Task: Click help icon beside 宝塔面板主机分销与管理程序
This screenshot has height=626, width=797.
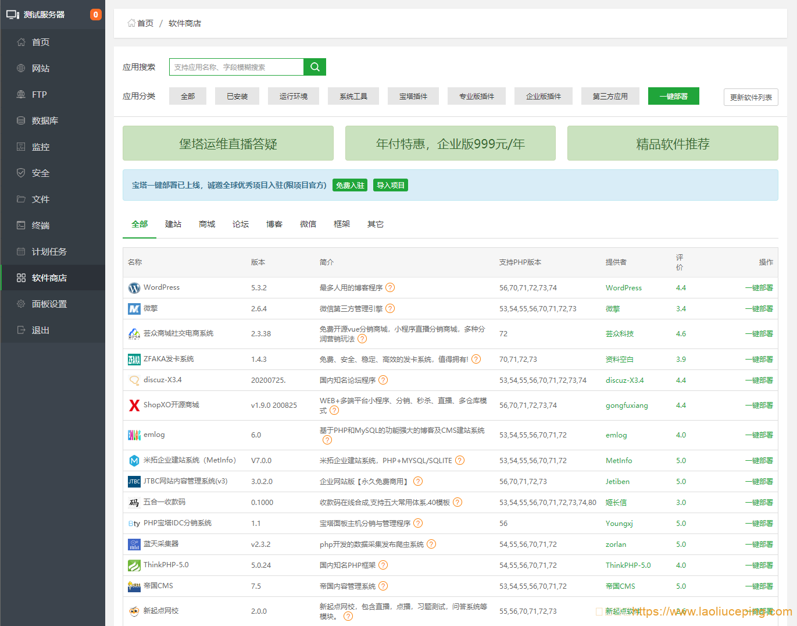Action: (418, 523)
